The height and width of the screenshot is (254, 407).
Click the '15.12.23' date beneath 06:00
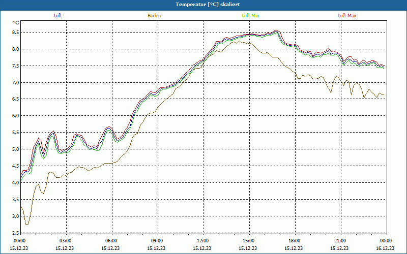click(x=111, y=248)
